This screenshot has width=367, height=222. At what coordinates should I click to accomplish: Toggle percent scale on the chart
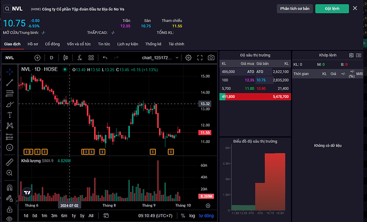(183, 216)
